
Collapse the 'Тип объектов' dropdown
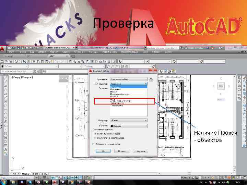point(128,84)
